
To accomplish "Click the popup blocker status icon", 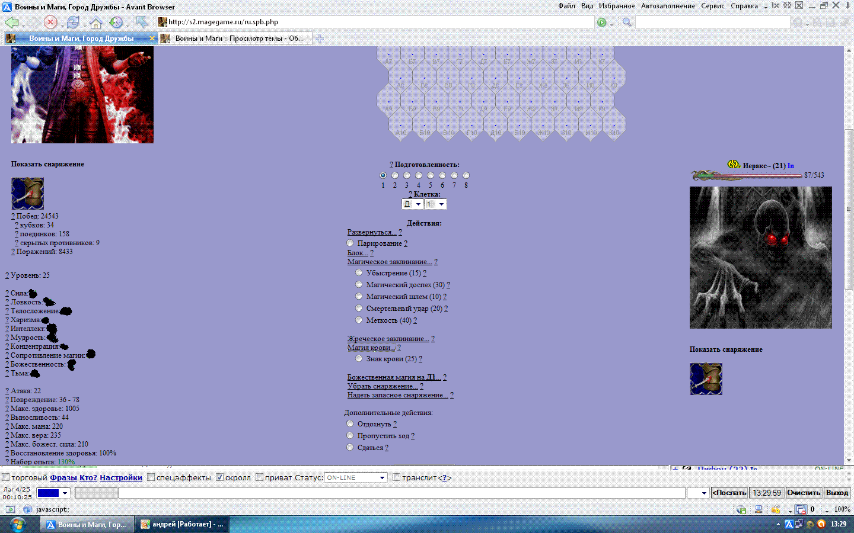I will tap(801, 509).
